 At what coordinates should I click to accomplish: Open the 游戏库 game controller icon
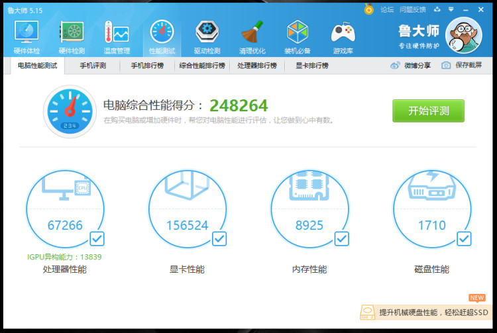pyautogui.click(x=343, y=32)
